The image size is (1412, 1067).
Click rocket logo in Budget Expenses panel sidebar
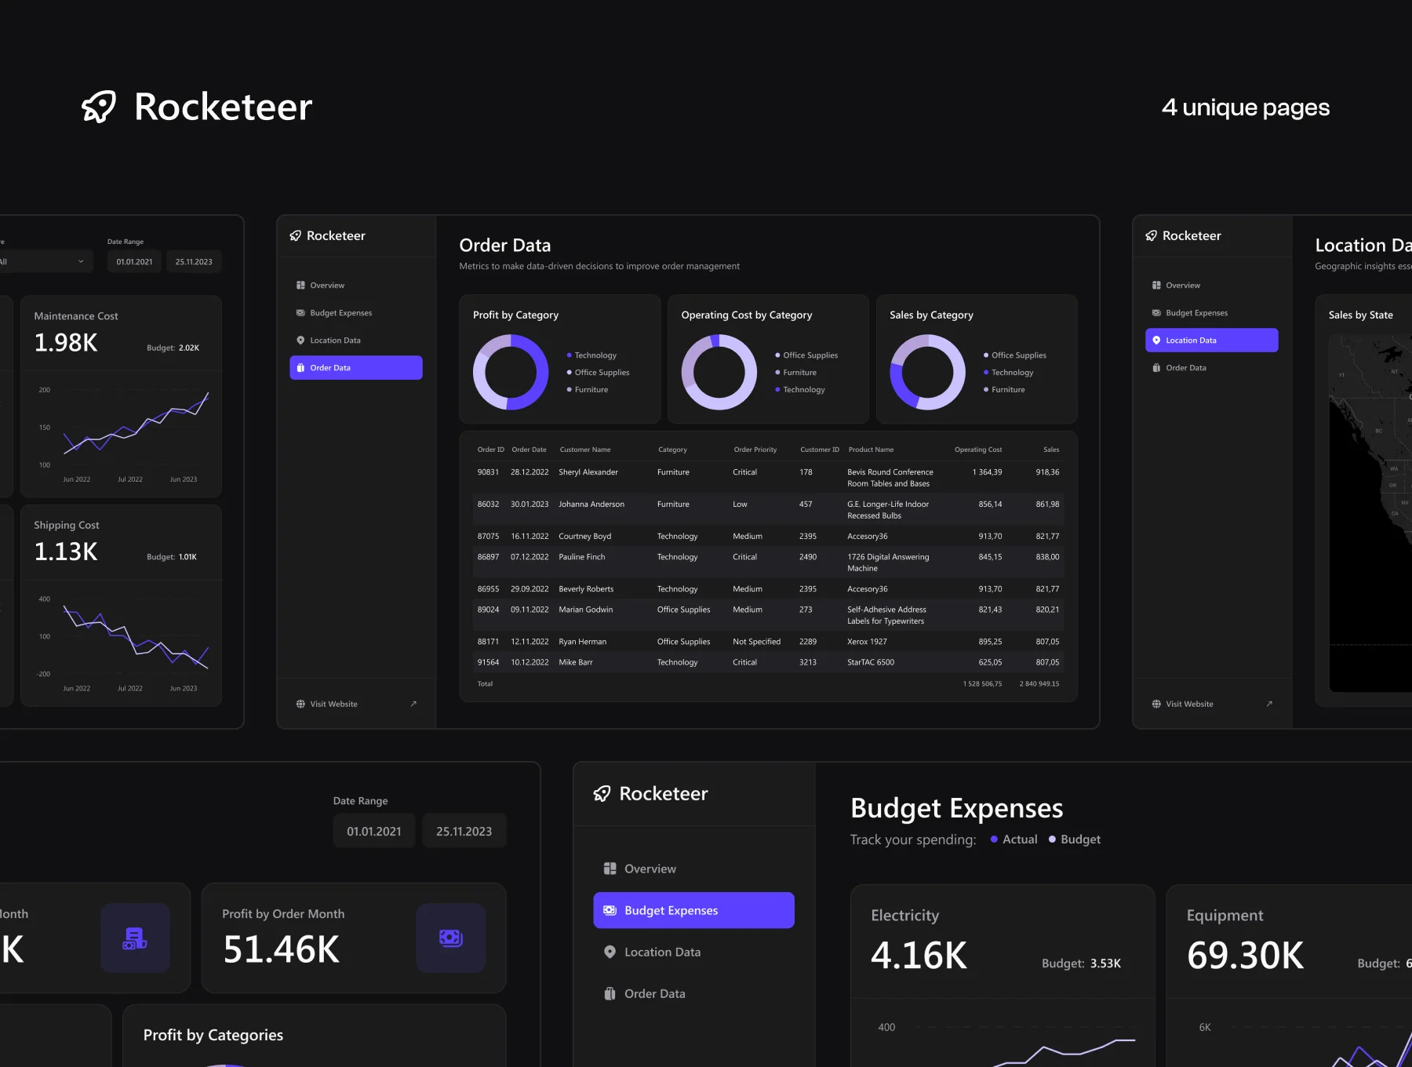coord(602,794)
